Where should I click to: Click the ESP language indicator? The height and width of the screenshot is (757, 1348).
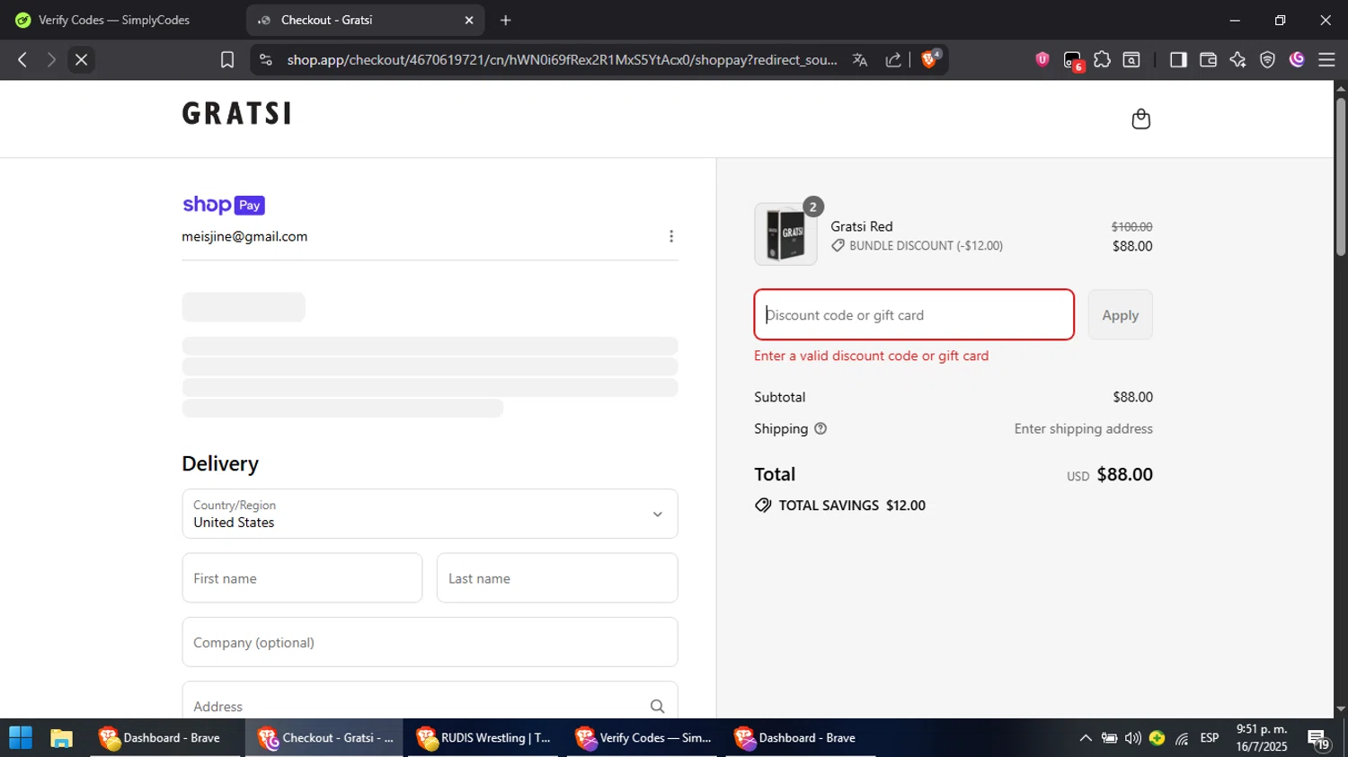coord(1210,738)
